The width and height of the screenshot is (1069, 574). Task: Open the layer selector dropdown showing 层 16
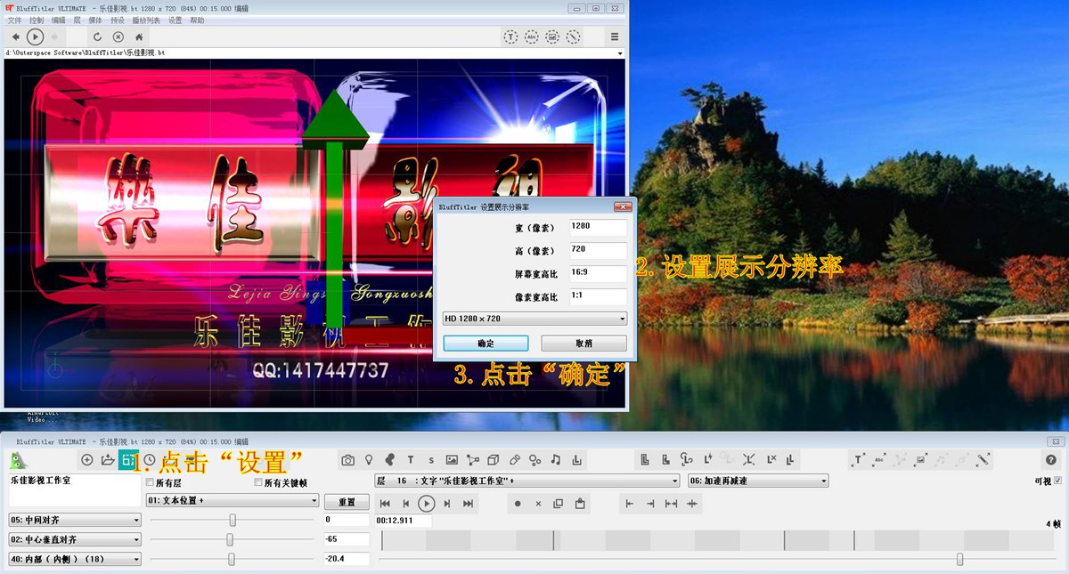click(x=526, y=481)
